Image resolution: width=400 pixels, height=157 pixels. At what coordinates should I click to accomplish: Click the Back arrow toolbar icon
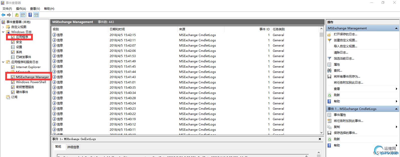click(x=3, y=15)
